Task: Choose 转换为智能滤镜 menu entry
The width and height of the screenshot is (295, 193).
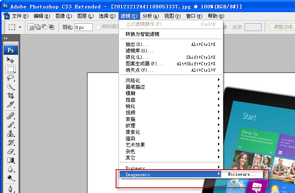Action: click(171, 34)
